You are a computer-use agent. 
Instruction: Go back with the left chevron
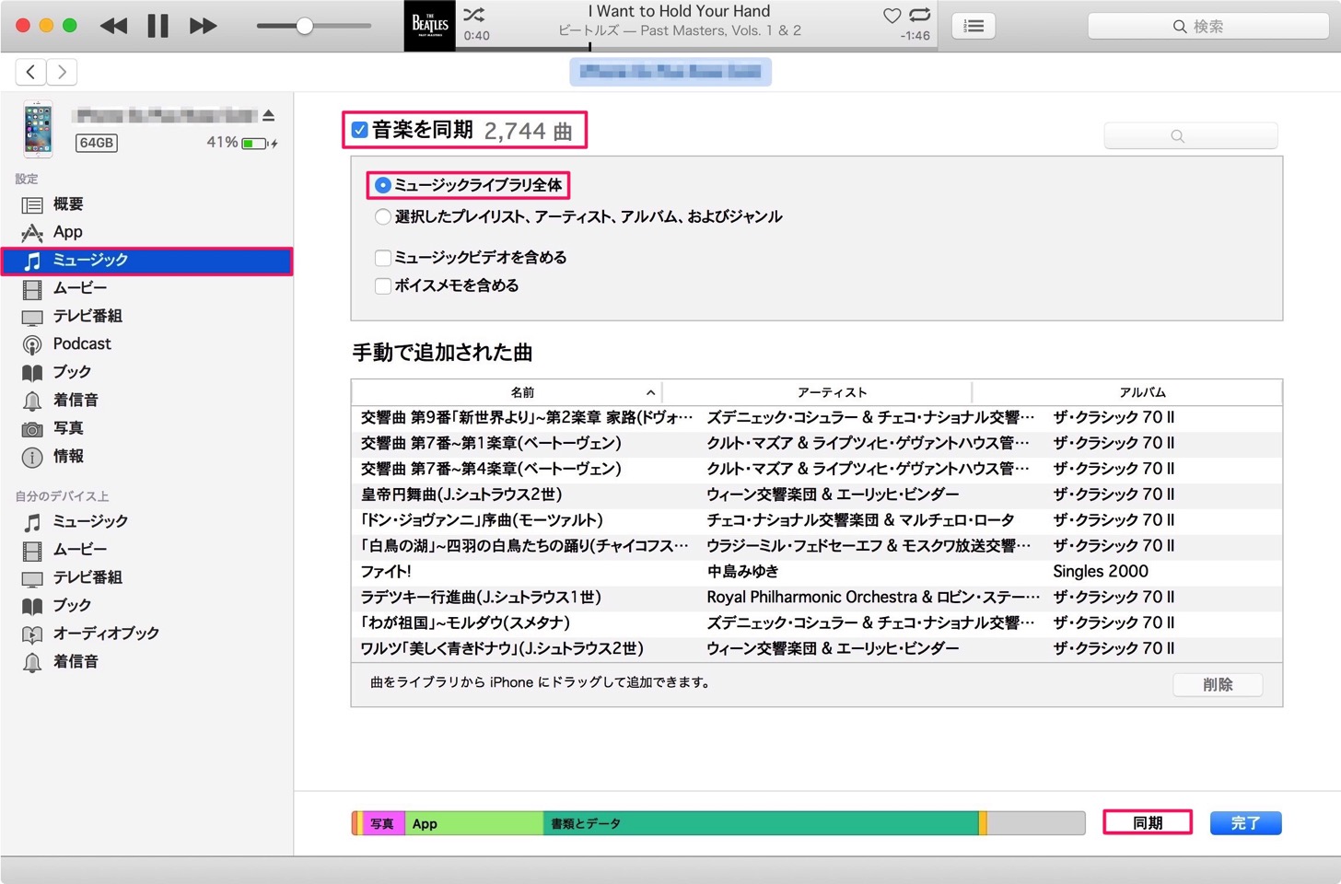click(x=30, y=72)
